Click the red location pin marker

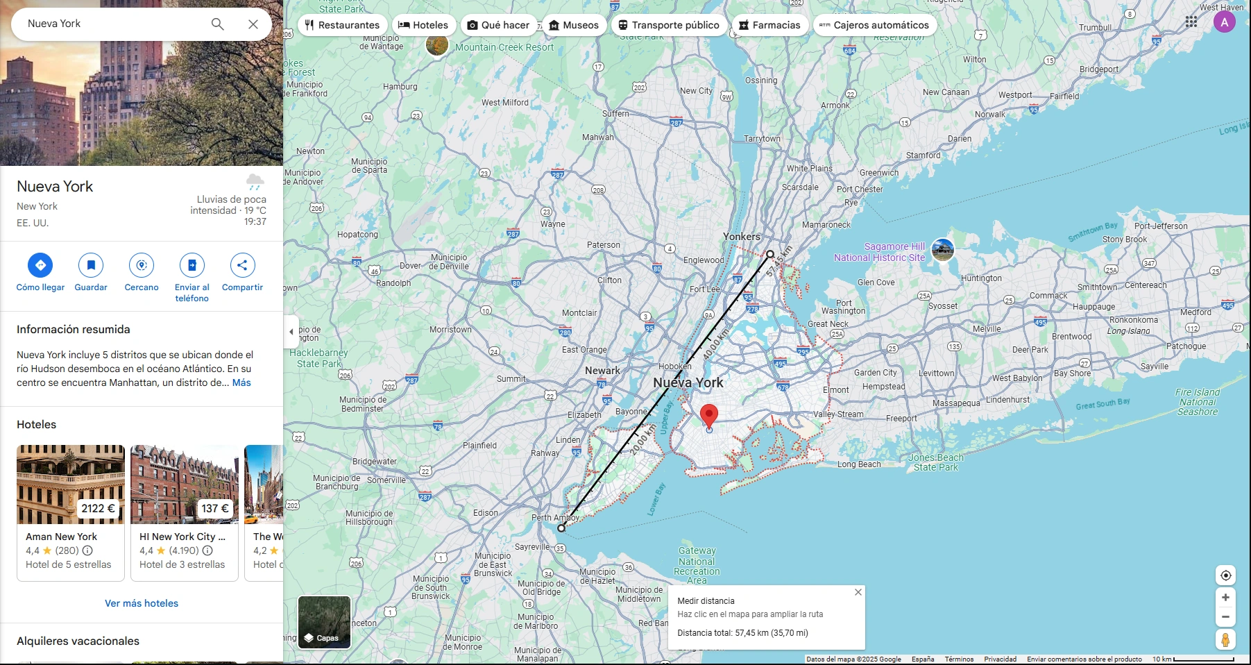[x=708, y=416]
